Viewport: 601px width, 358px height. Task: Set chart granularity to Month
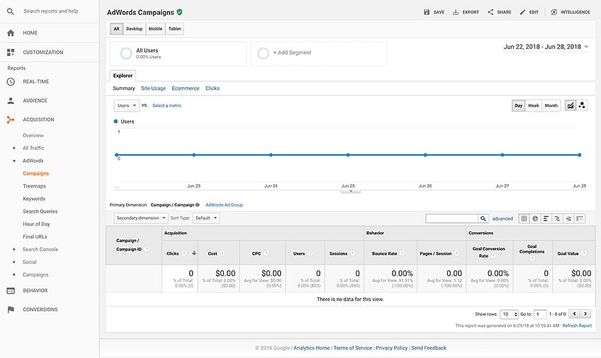point(551,105)
